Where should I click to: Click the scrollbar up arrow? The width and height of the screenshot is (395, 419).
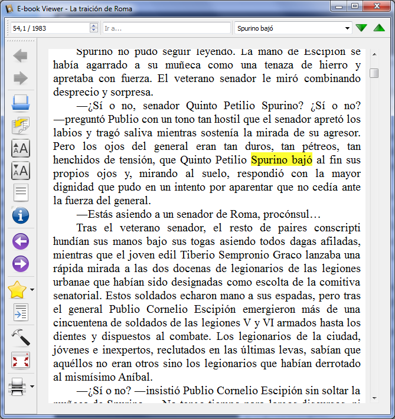pos(374,54)
